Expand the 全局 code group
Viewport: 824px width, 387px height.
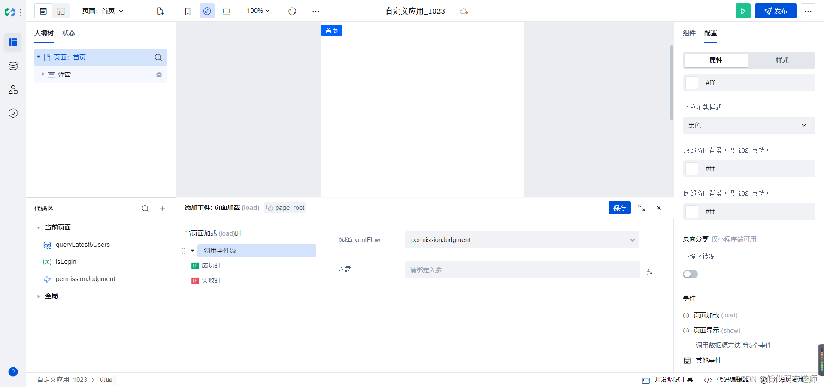[x=39, y=296]
